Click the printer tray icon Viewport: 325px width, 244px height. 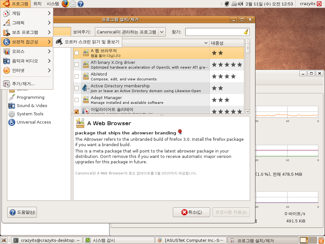(234, 4)
